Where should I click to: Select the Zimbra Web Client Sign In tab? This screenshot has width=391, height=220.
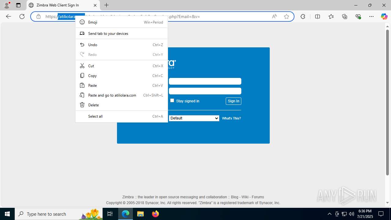[63, 5]
